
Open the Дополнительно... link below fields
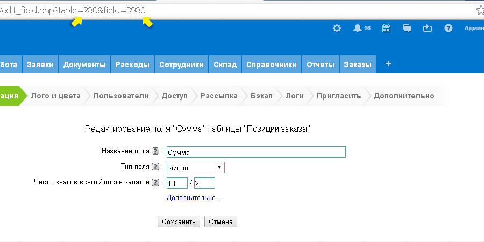click(194, 198)
